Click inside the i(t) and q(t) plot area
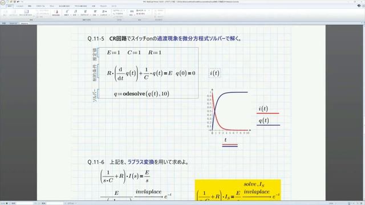The image size is (365, 205). click(x=230, y=111)
